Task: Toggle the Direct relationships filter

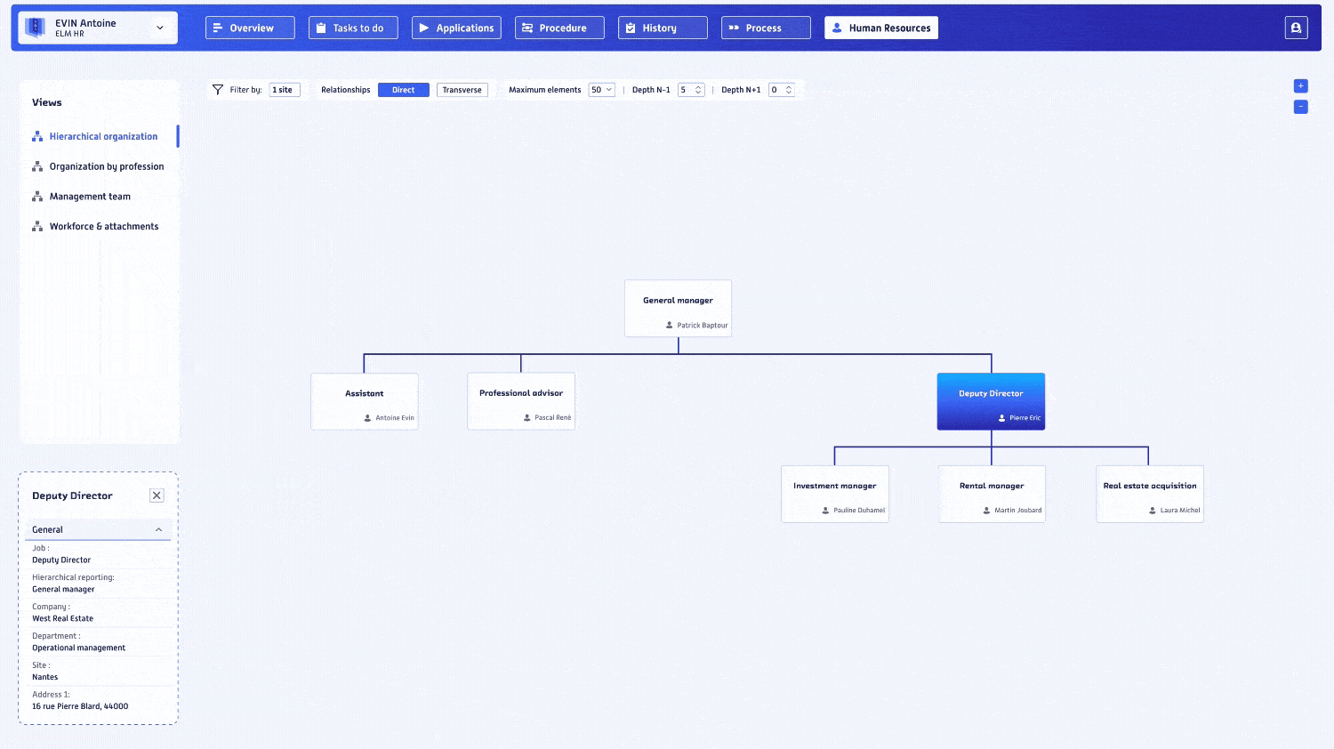Action: click(x=403, y=89)
